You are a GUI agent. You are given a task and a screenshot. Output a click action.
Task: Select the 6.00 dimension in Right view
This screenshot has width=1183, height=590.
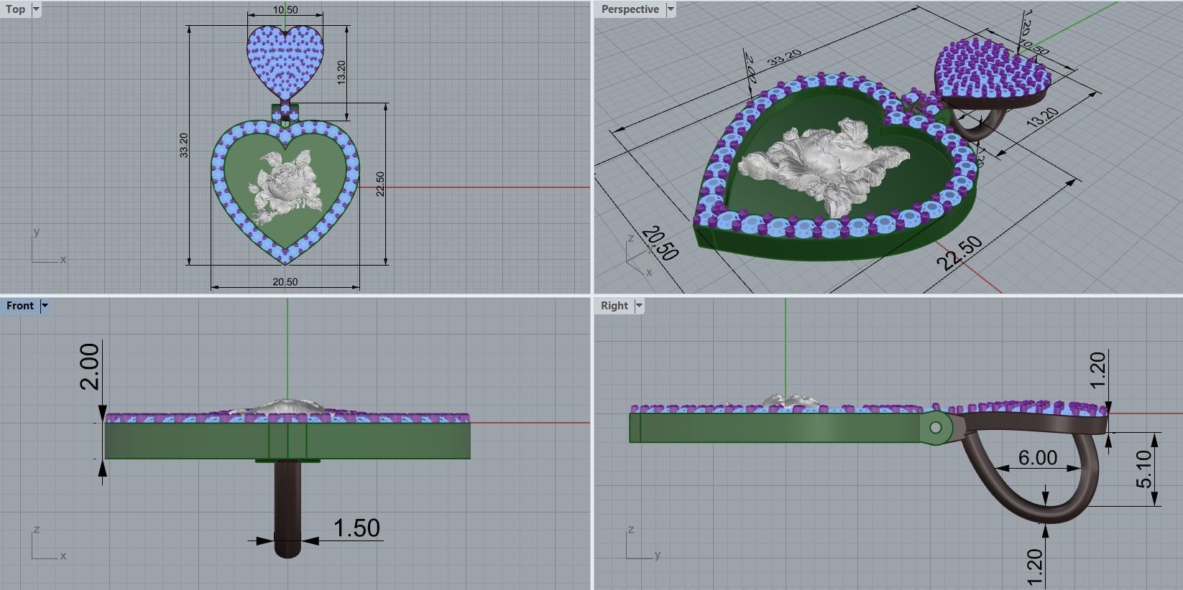coord(1038,457)
